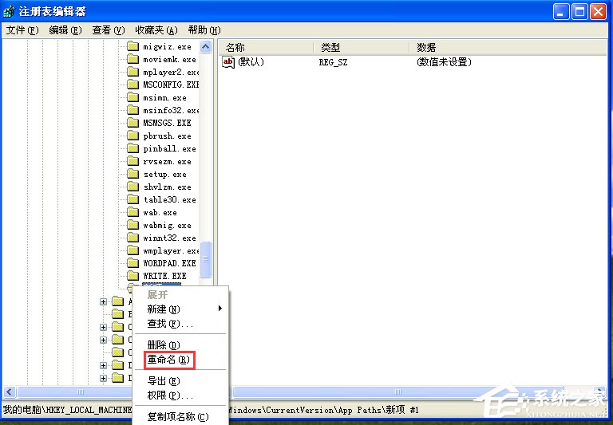Click the REG_SZ type cell
The image size is (613, 425).
[x=333, y=62]
